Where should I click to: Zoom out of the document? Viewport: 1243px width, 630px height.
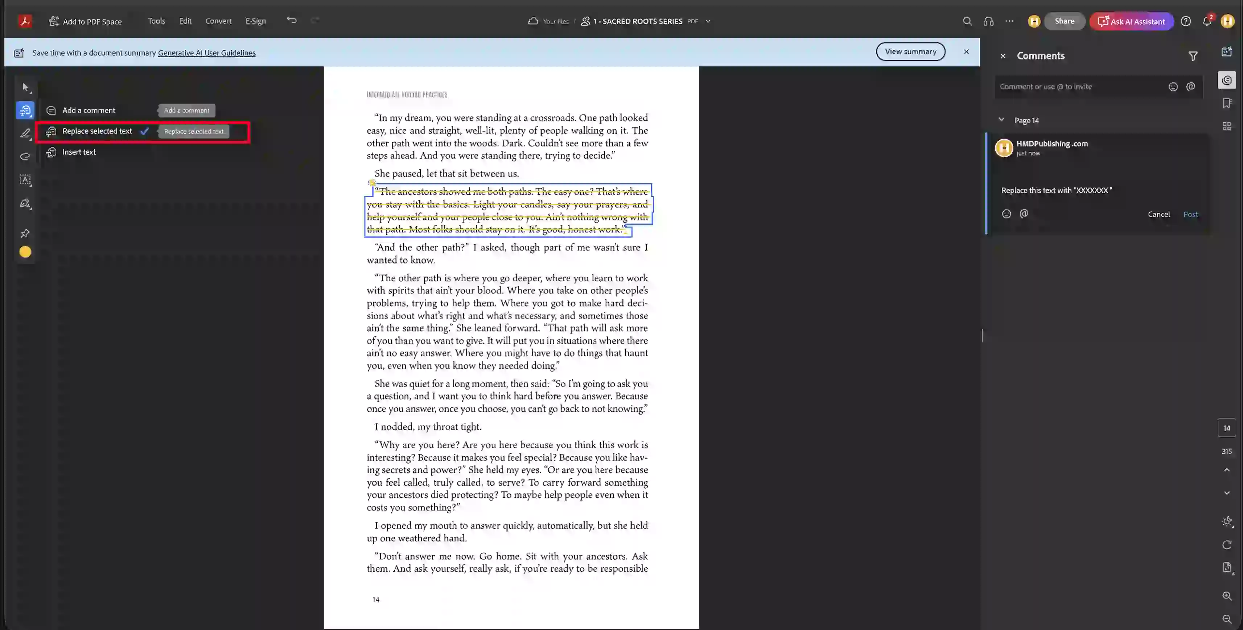[x=1227, y=619]
